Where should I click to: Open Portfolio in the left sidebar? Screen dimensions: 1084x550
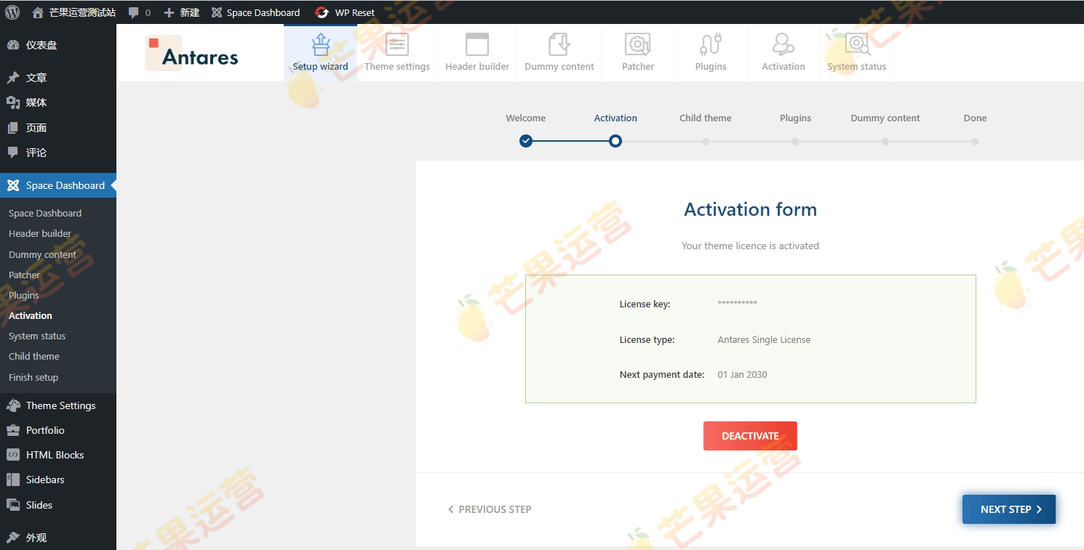pyautogui.click(x=45, y=430)
